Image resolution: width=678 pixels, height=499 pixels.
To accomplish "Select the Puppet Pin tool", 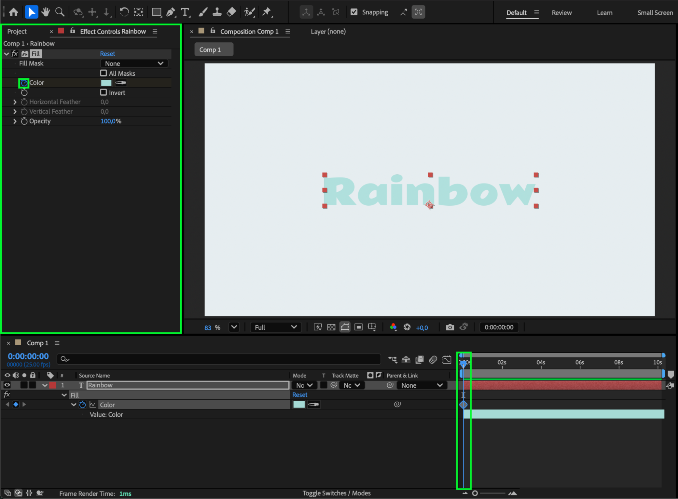I will tap(267, 12).
